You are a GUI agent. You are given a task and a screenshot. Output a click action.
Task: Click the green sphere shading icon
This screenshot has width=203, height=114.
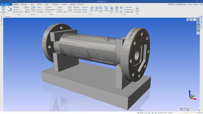click(x=198, y=30)
